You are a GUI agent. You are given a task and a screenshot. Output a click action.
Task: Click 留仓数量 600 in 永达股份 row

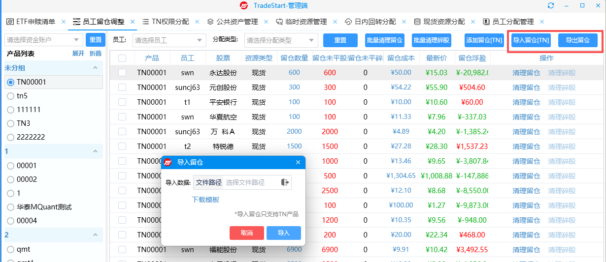coord(294,73)
